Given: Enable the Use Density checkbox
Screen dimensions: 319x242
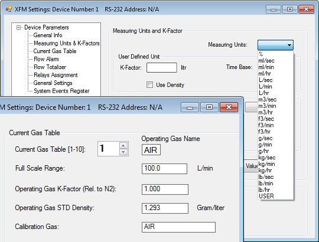Looking at the screenshot, I should (149, 85).
